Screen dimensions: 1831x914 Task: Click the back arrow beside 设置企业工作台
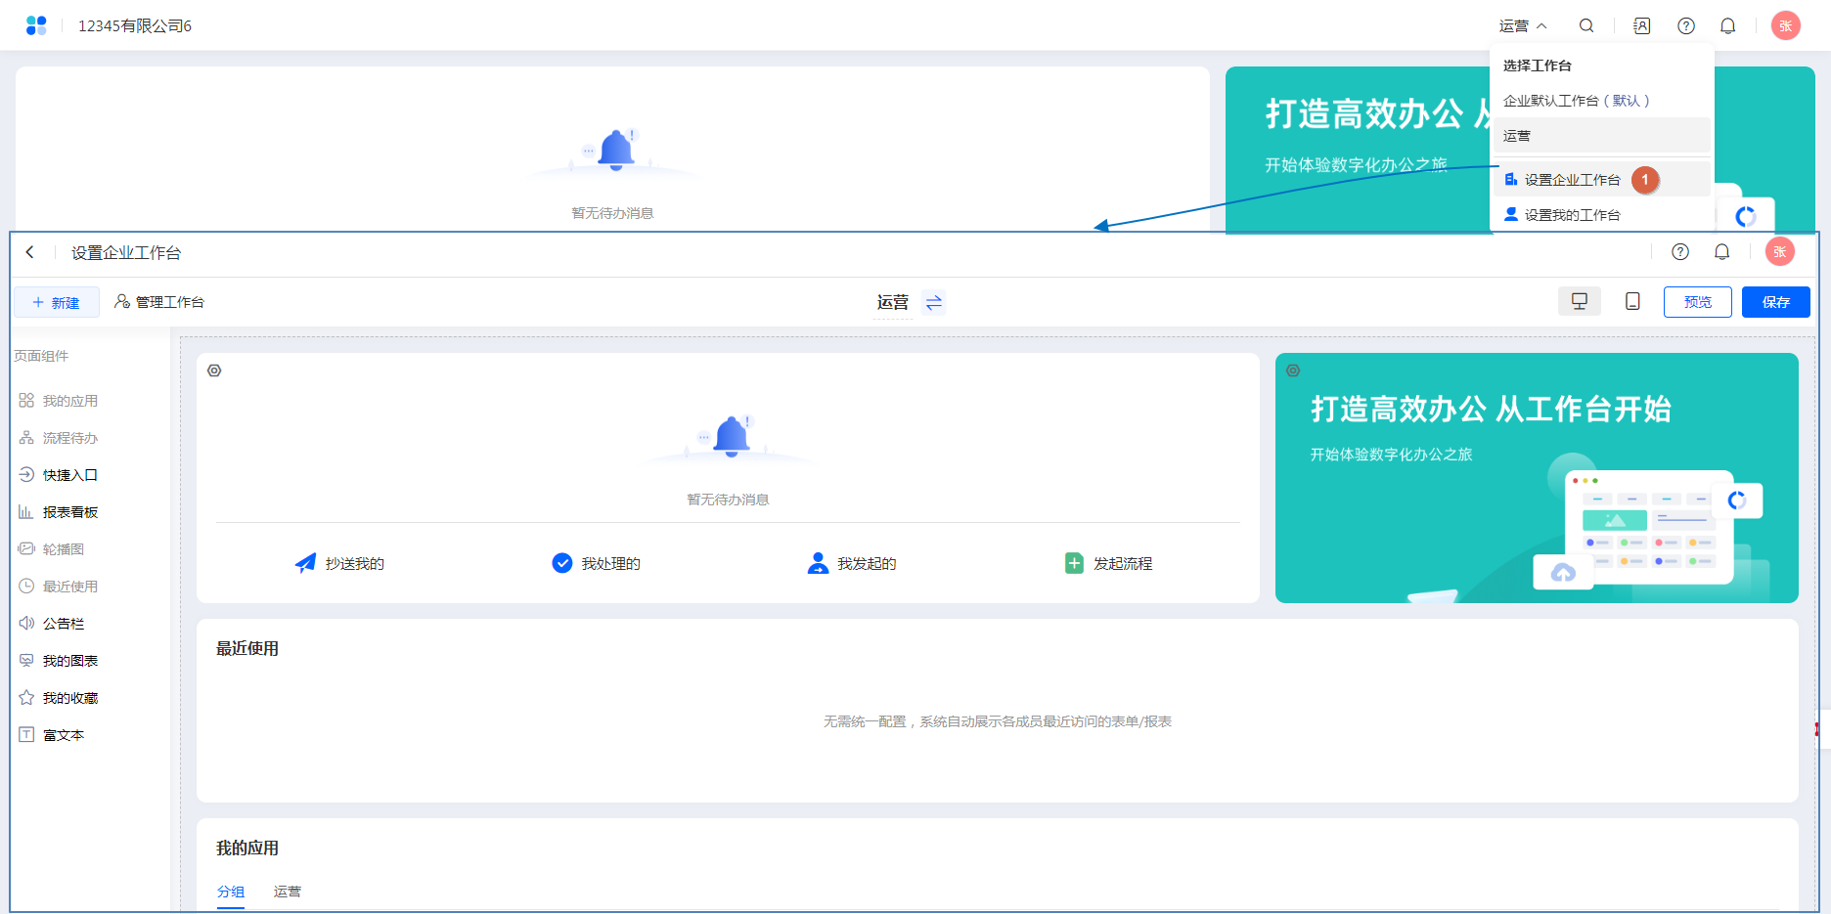(30, 252)
